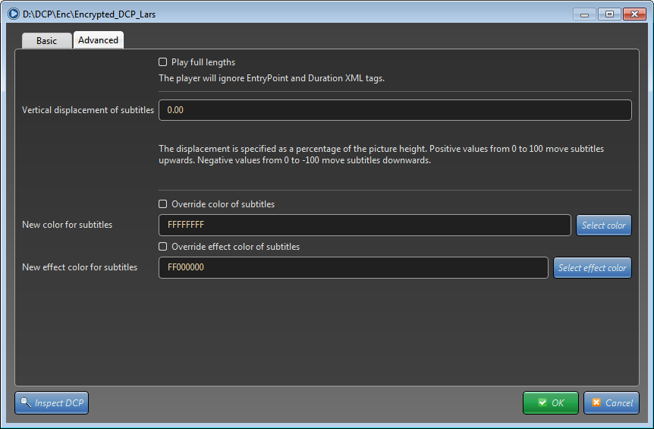Switch to the Basic tab
This screenshot has height=429, width=654.
pyautogui.click(x=47, y=40)
